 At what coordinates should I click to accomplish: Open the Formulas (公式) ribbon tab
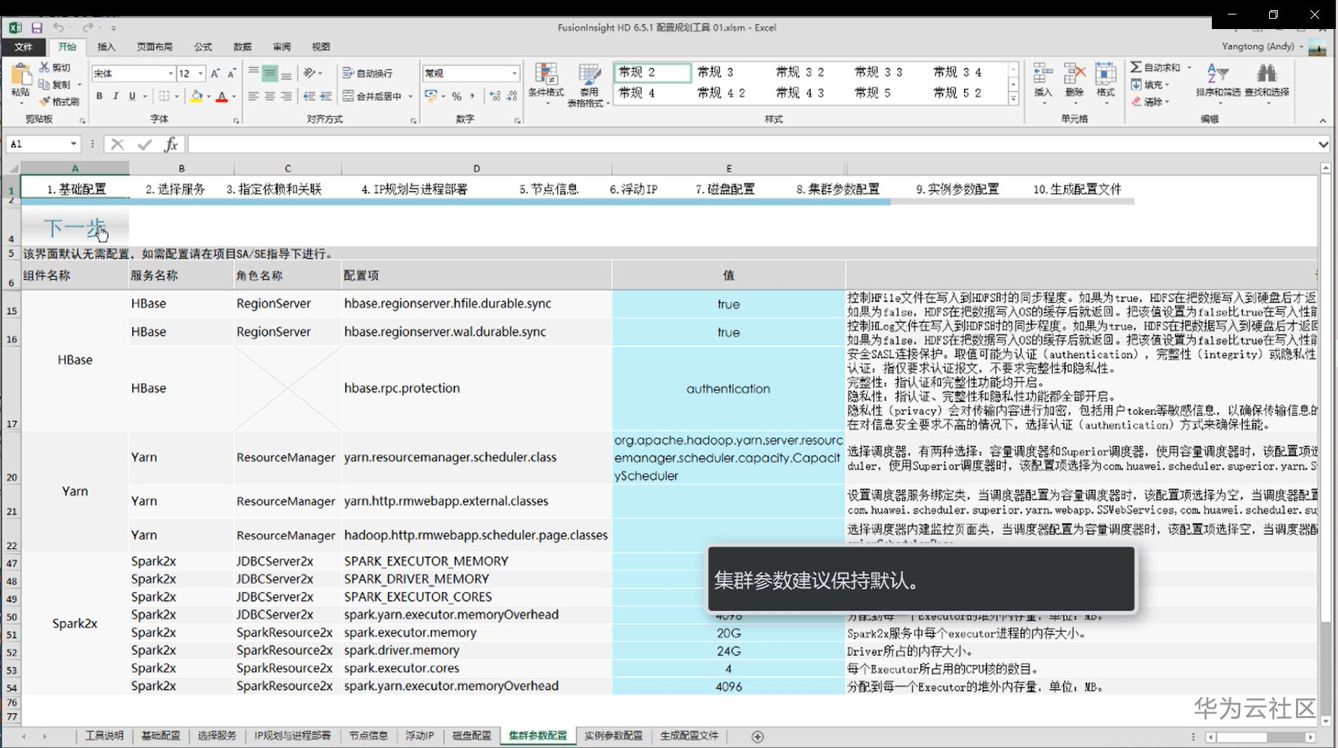(203, 47)
